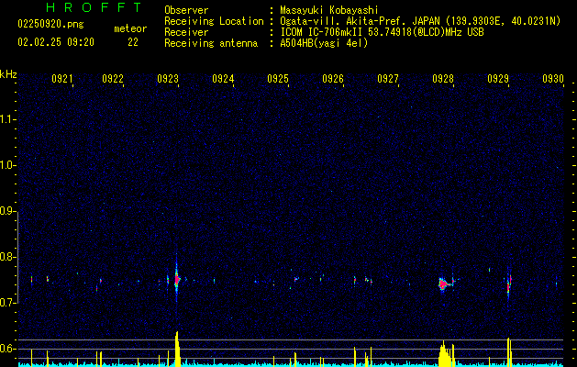Click the 0.9 kHz axis label
The height and width of the screenshot is (367, 577).
pos(7,211)
